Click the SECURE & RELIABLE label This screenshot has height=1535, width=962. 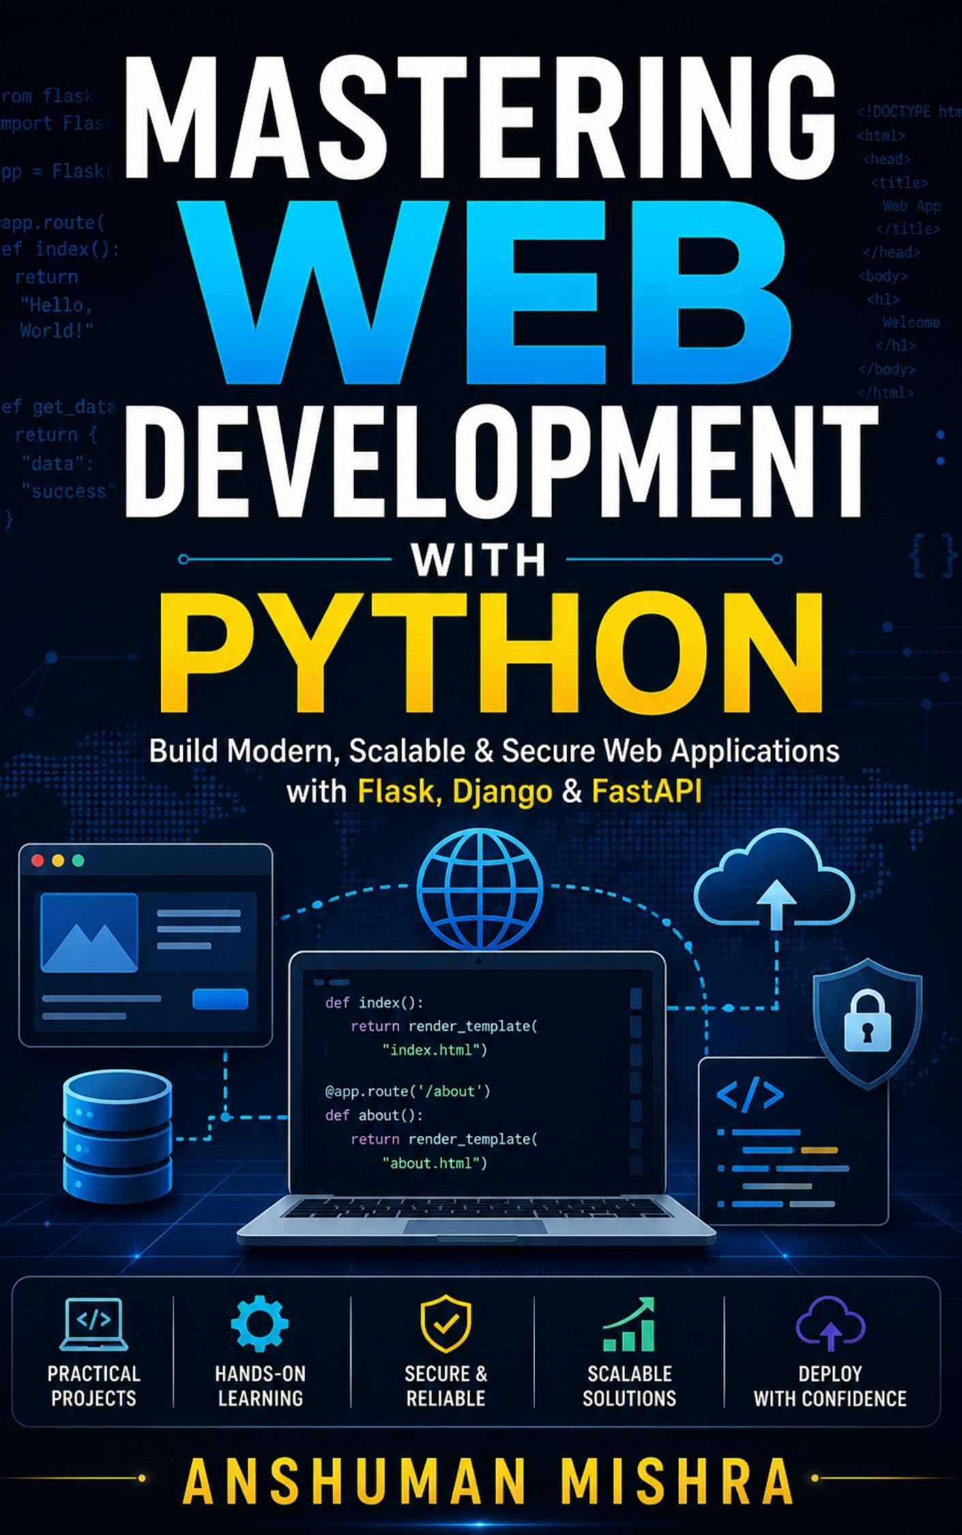click(x=446, y=1387)
